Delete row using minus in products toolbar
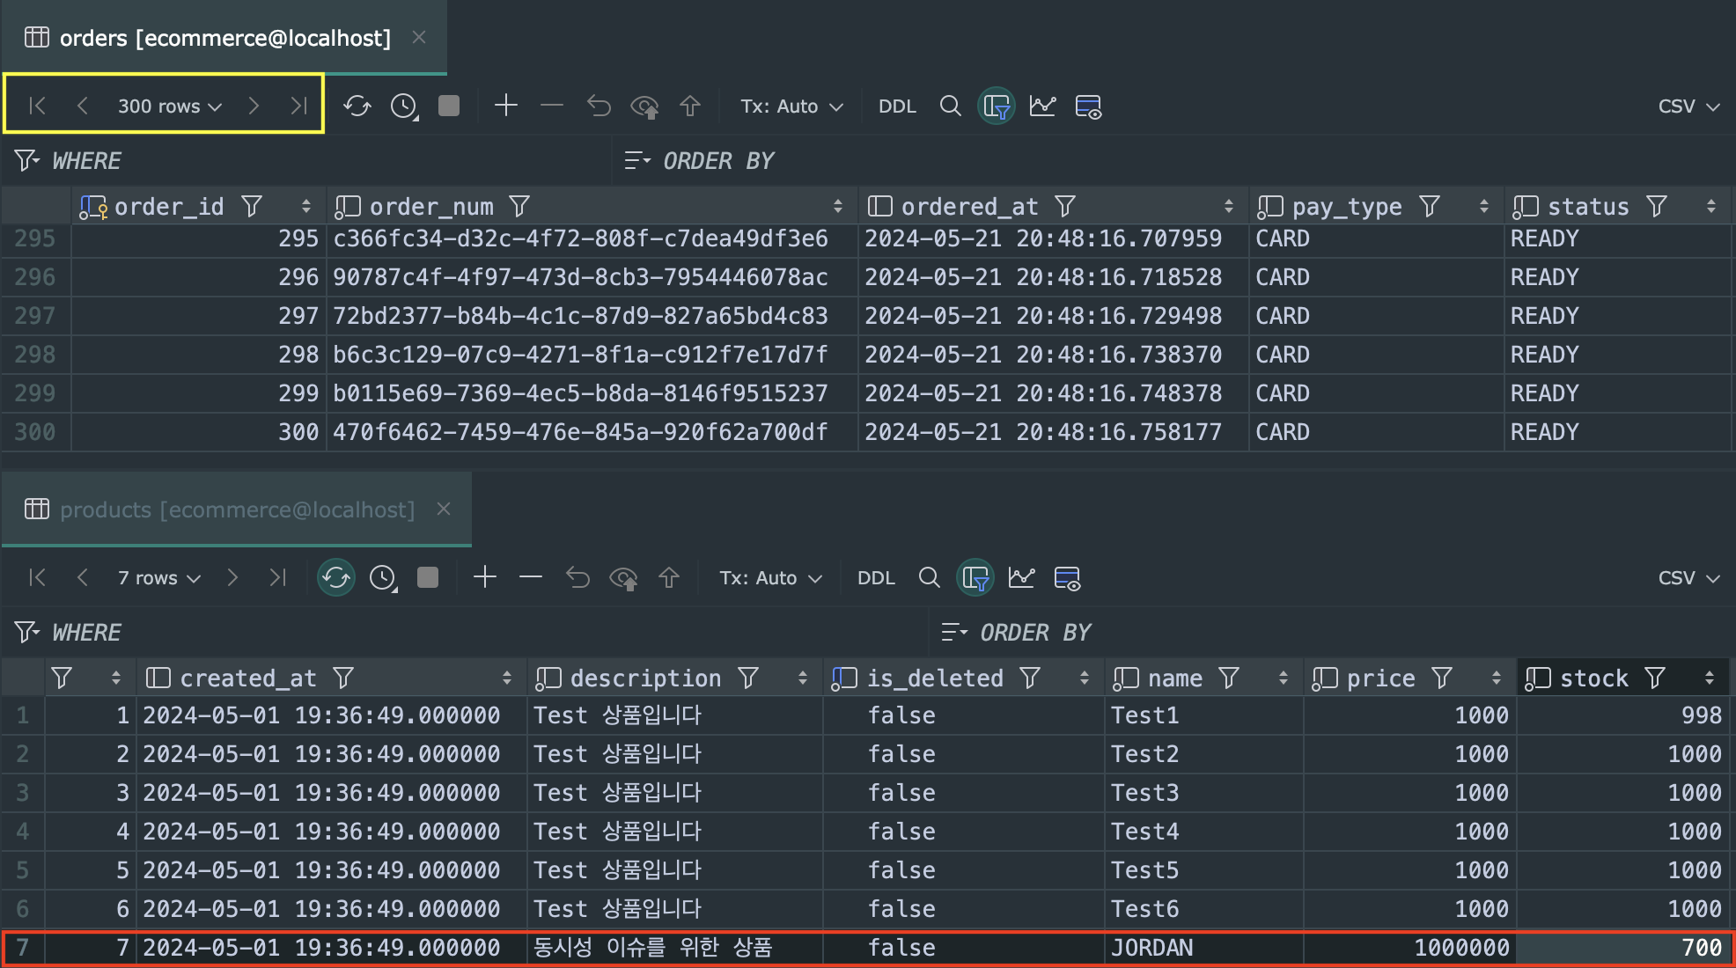1736x968 pixels. point(530,578)
